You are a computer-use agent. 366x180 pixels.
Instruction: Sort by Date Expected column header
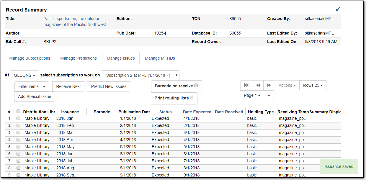pos(197,112)
